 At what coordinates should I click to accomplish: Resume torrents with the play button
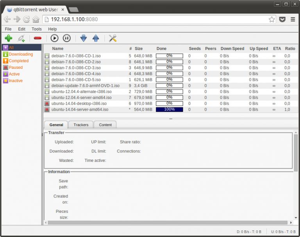(55, 38)
